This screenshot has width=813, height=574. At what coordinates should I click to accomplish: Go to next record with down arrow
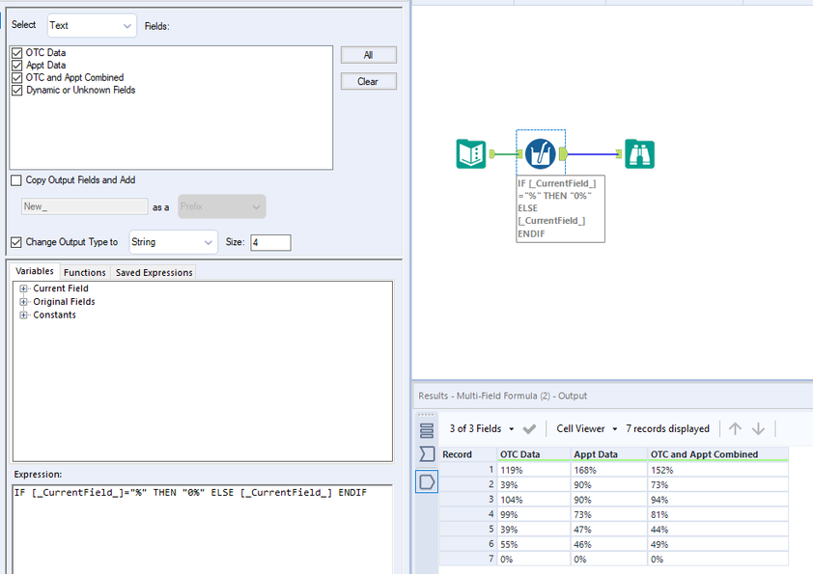[x=758, y=428]
